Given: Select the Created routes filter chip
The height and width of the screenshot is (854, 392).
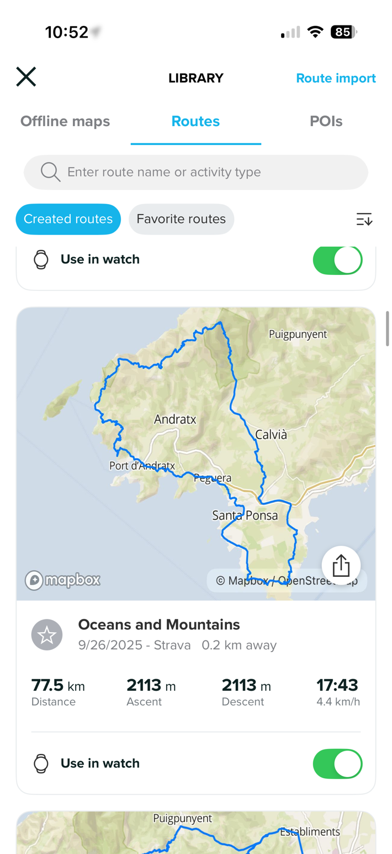Looking at the screenshot, I should pyautogui.click(x=68, y=219).
